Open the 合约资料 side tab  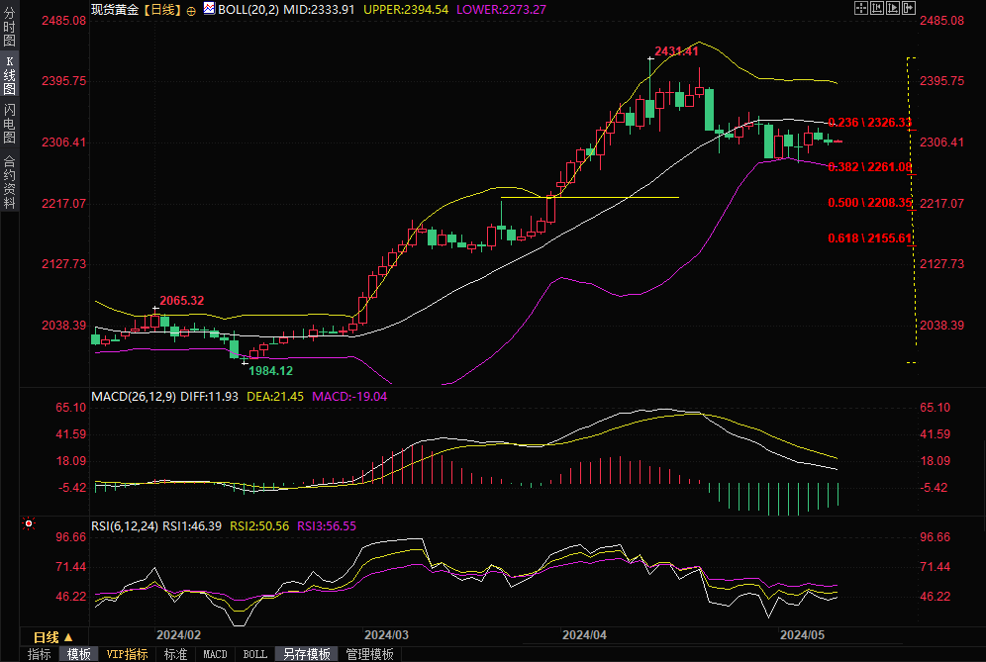pyautogui.click(x=9, y=181)
